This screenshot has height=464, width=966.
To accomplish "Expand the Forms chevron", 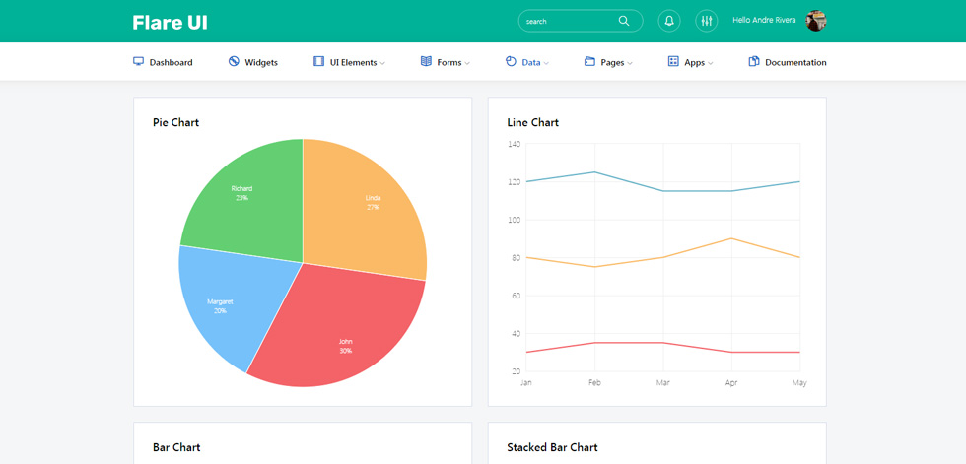I will point(467,63).
